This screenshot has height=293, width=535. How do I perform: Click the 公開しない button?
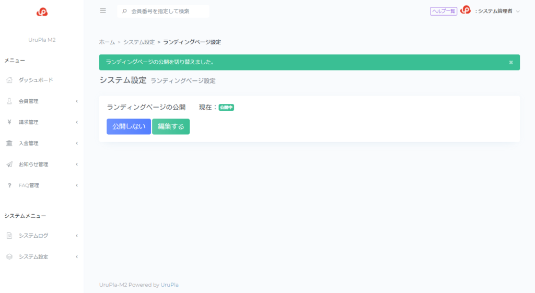[x=129, y=126]
